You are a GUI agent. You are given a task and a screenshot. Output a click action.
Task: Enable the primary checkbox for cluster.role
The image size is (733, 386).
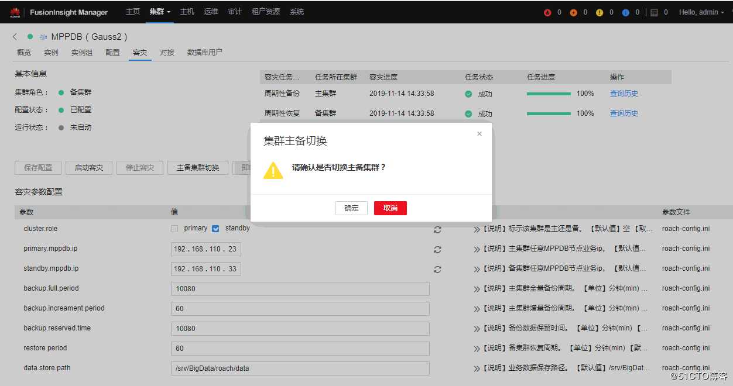174,229
